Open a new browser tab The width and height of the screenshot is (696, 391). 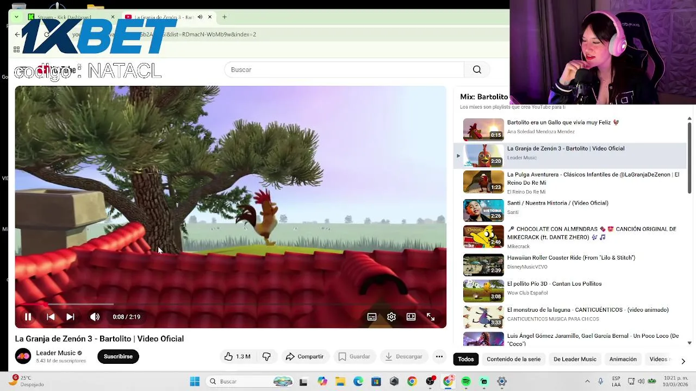[224, 17]
